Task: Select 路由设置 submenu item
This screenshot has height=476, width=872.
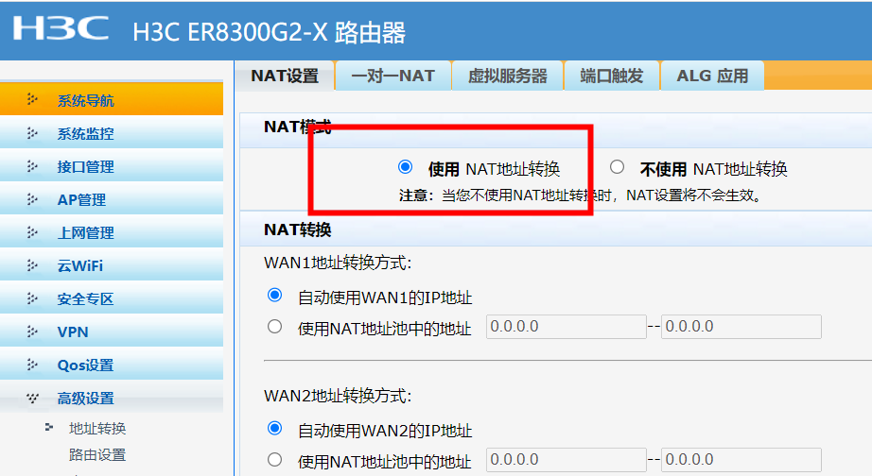Action: tap(97, 455)
